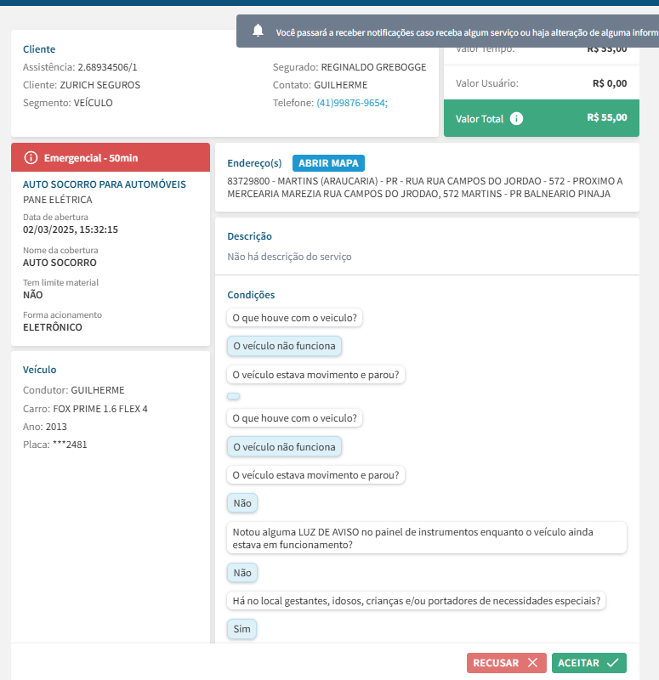This screenshot has width=659, height=680.
Task: Select the Emergencial - 50min red banner
Action: click(110, 158)
